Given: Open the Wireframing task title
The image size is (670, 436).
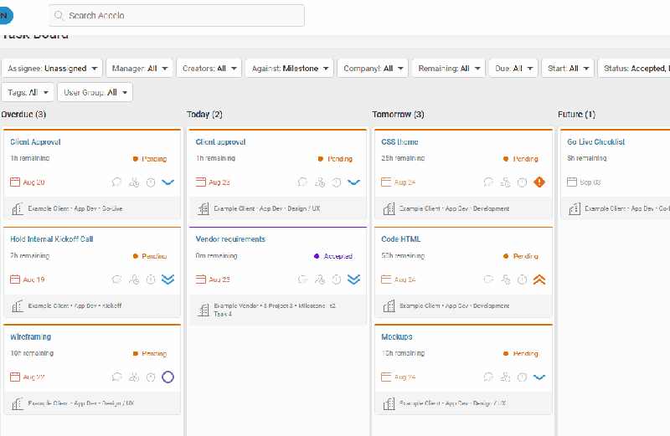Looking at the screenshot, I should 30,337.
